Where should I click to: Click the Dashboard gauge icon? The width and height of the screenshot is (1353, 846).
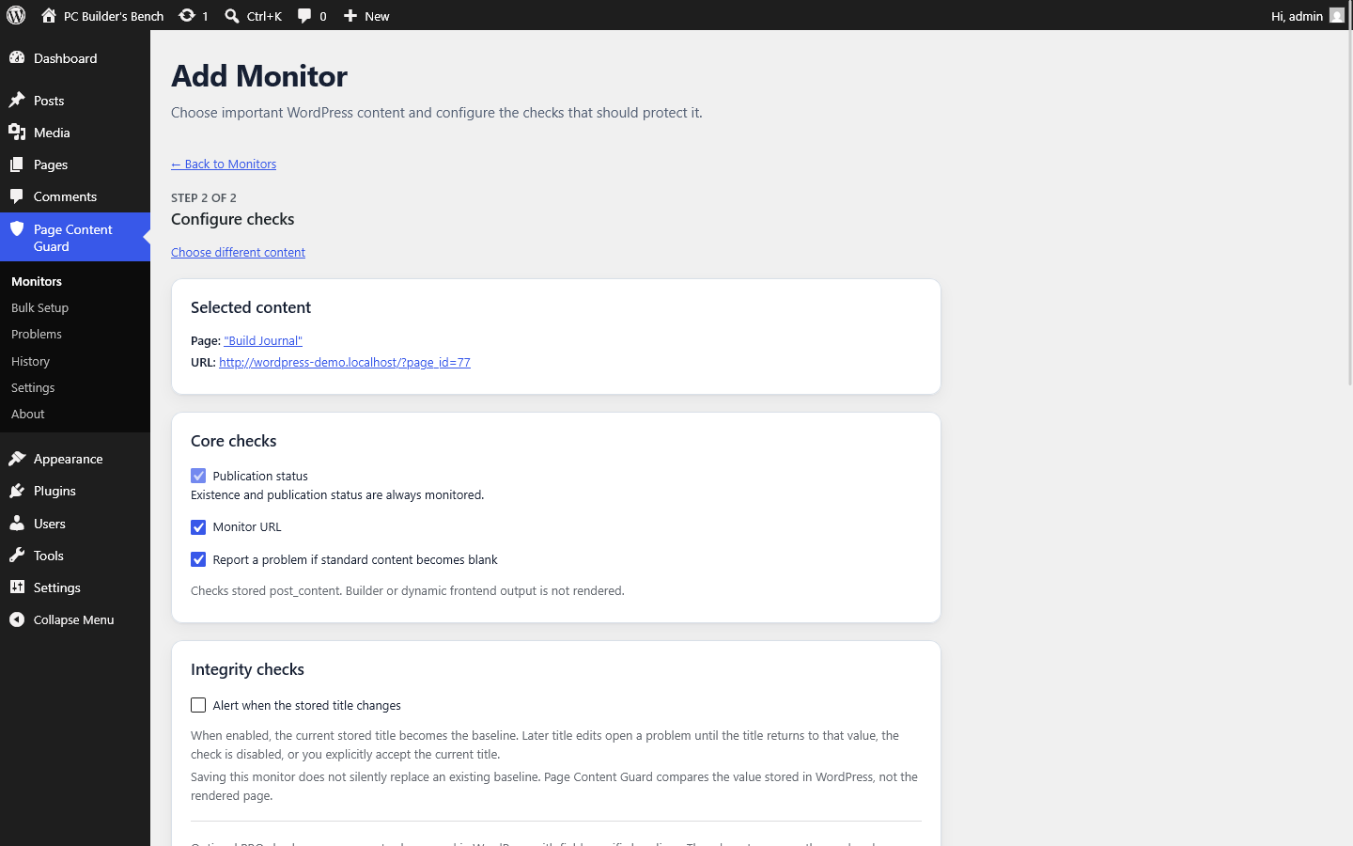[x=17, y=57]
